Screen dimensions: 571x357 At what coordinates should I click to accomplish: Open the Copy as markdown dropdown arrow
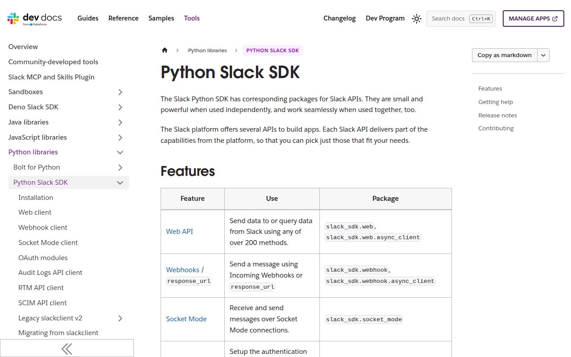click(x=543, y=55)
